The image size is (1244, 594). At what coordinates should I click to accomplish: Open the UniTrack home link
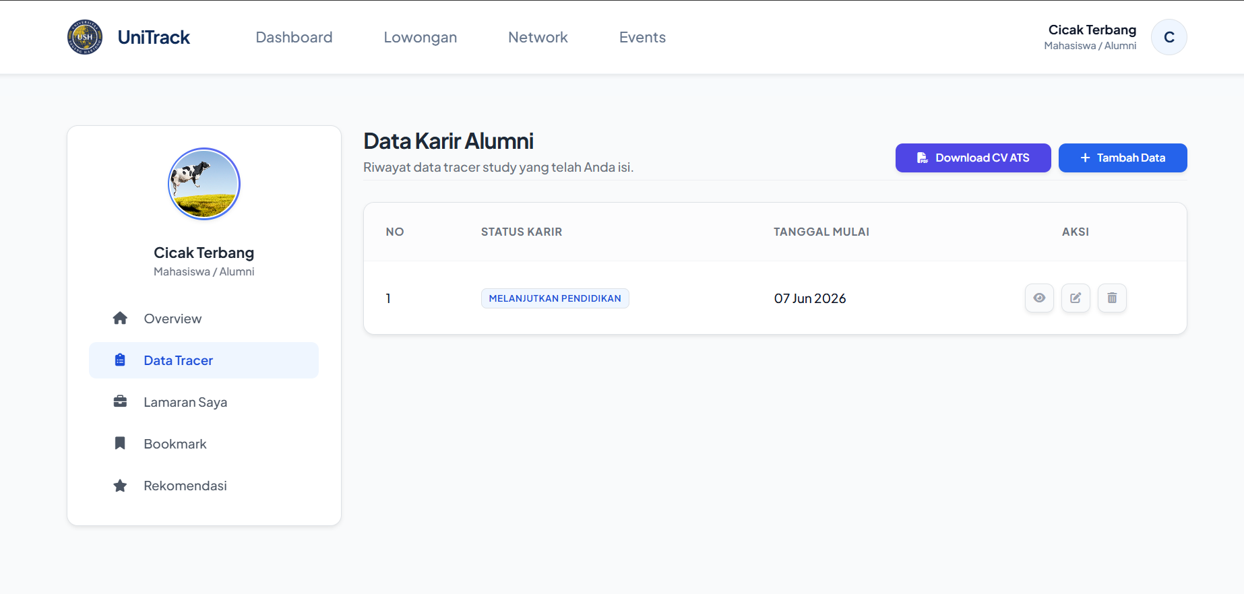[154, 37]
